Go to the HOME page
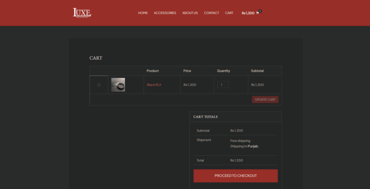This screenshot has height=189, width=370. tap(143, 13)
